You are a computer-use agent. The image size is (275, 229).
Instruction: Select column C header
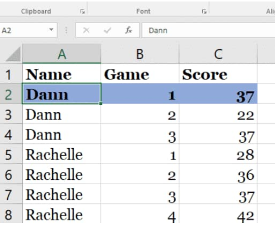click(x=218, y=54)
